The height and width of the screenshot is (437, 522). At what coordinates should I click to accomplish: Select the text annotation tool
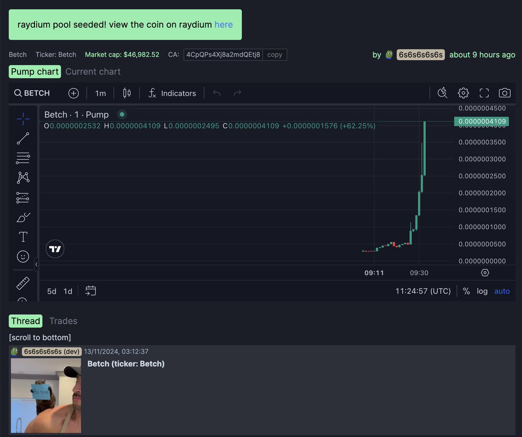coord(23,237)
